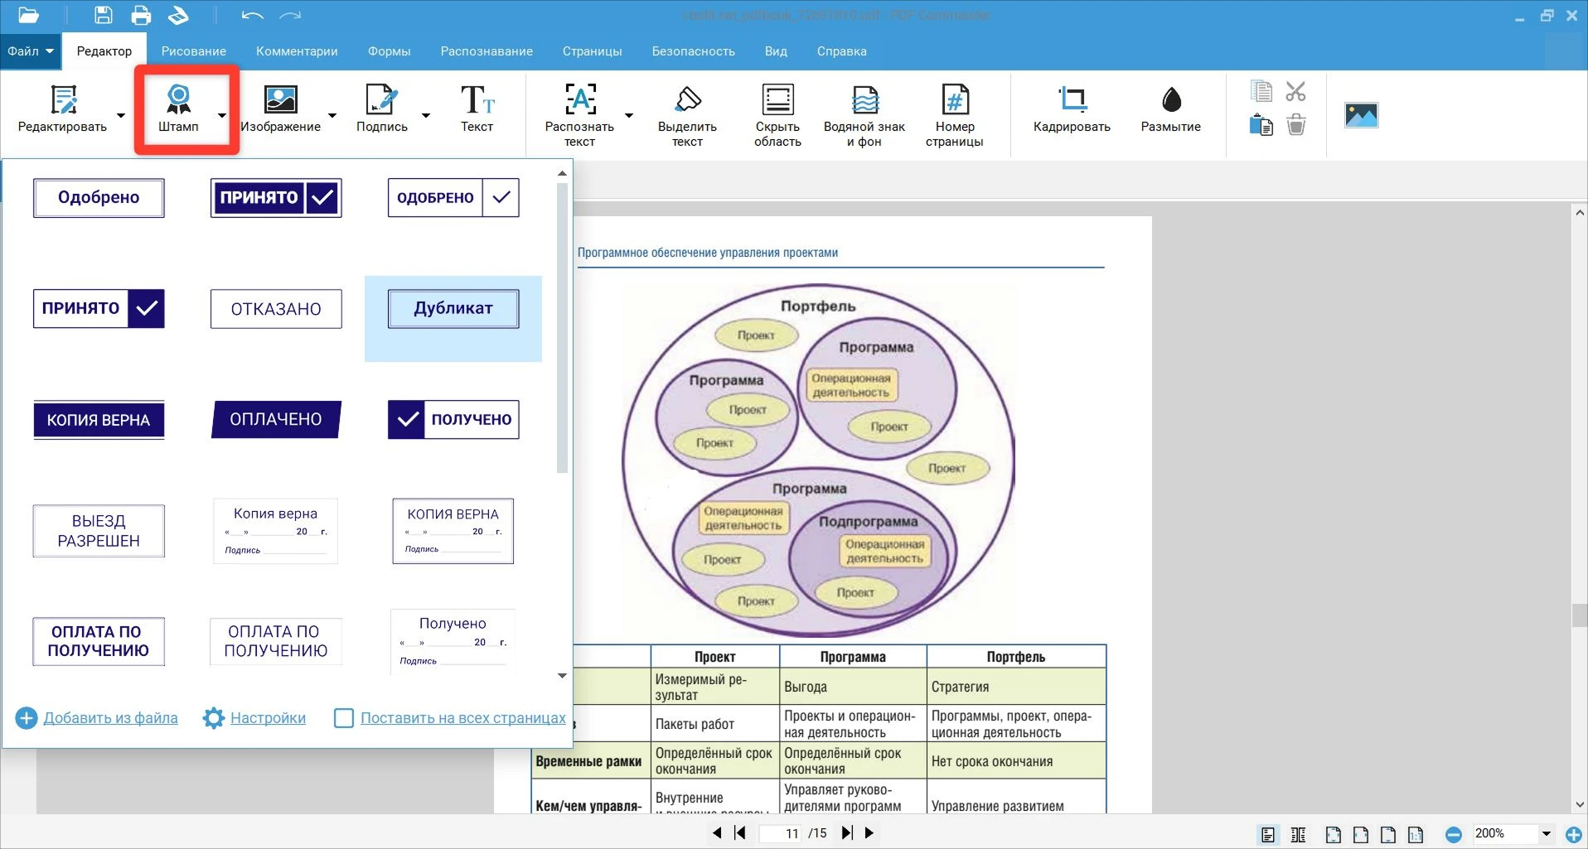Image resolution: width=1588 pixels, height=849 pixels.
Task: Enable 'Поставить на всех страницах' checkbox
Action: tap(343, 718)
